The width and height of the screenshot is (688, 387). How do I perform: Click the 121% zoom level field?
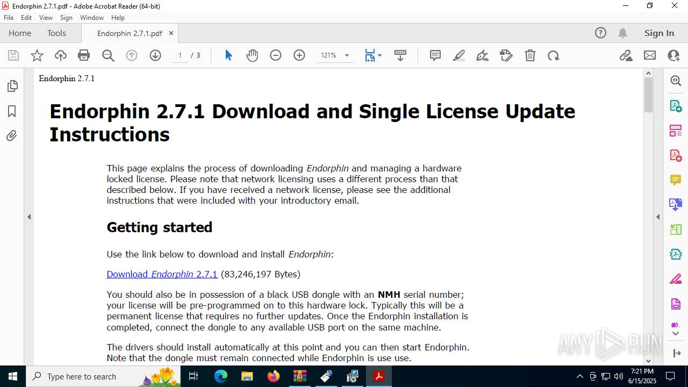pos(328,55)
